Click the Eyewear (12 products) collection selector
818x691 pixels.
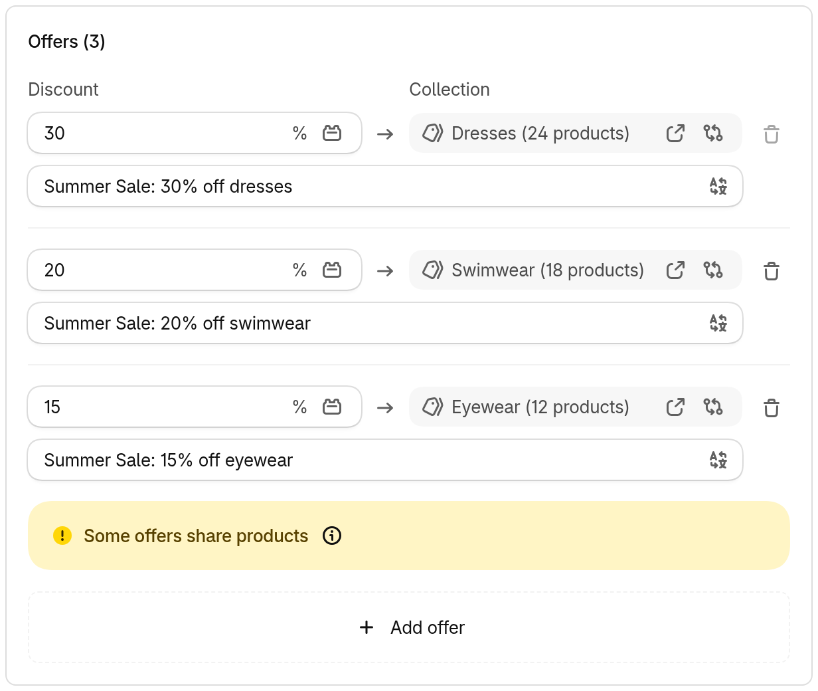(575, 407)
